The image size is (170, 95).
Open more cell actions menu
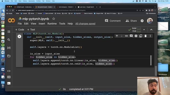[150, 36]
